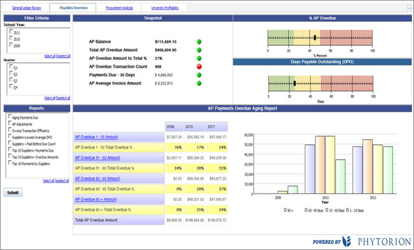Click the 60-90 Days legend marker
Viewport: 414px width, 250px height.
306,210
